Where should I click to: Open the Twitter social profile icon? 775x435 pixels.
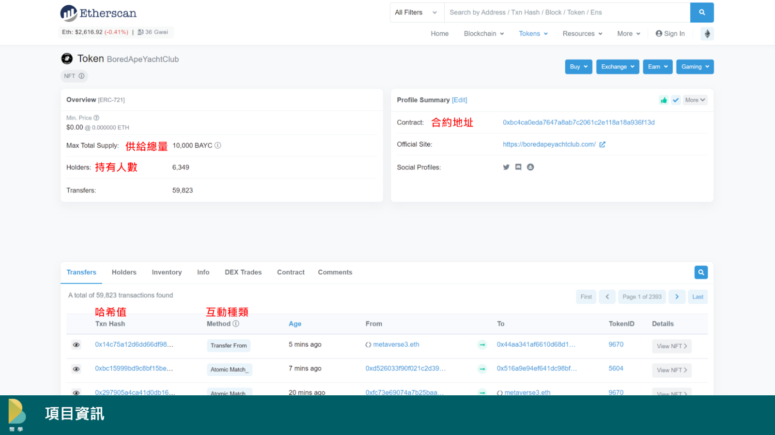coord(506,167)
